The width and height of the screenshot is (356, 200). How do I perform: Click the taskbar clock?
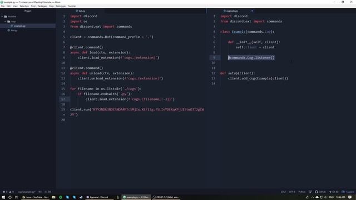[340, 197]
